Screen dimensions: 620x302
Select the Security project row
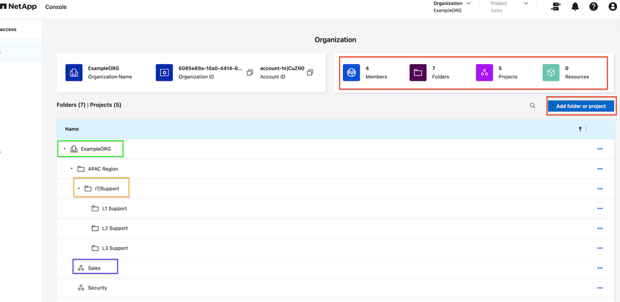[97, 288]
